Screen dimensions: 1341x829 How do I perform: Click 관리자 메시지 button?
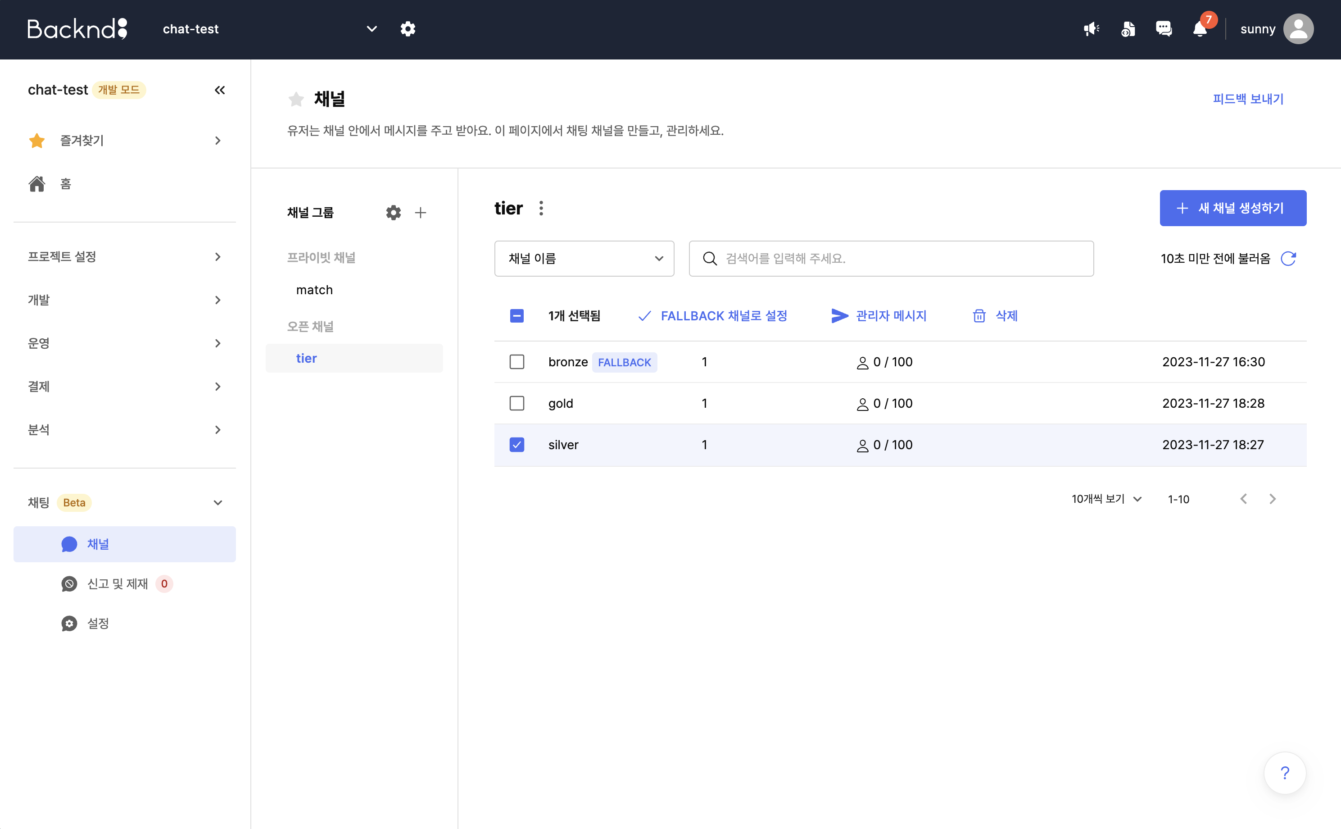tap(879, 316)
